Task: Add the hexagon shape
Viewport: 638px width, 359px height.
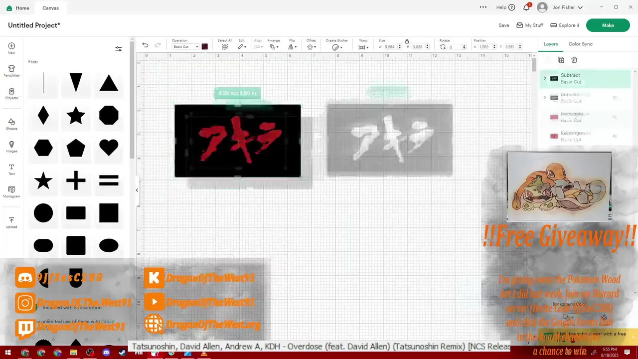Action: [x=43, y=148]
